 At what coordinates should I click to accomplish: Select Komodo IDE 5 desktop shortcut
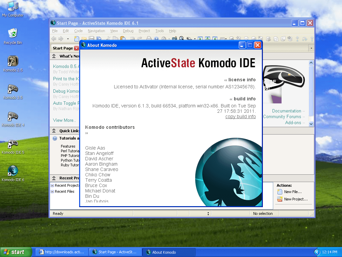(13, 146)
